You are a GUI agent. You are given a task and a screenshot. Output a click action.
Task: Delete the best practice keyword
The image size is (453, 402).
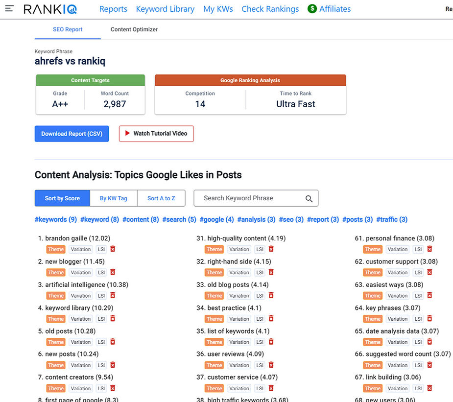coord(271,319)
